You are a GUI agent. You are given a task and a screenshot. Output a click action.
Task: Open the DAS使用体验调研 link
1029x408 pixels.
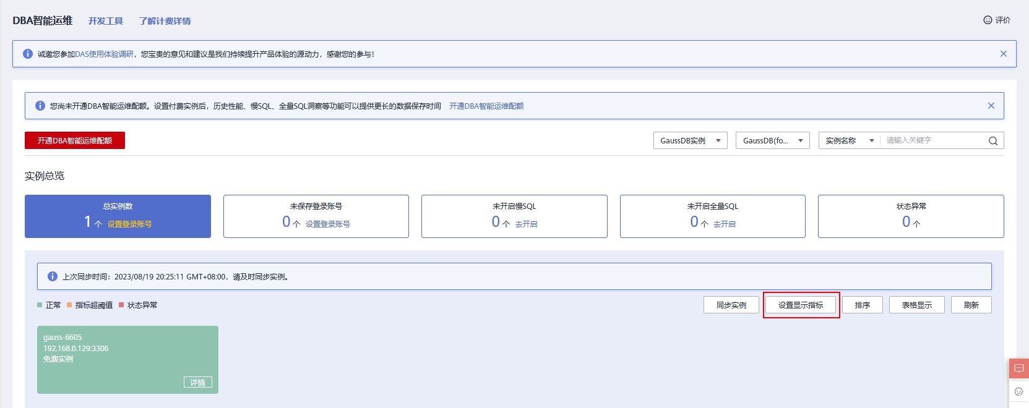[105, 54]
